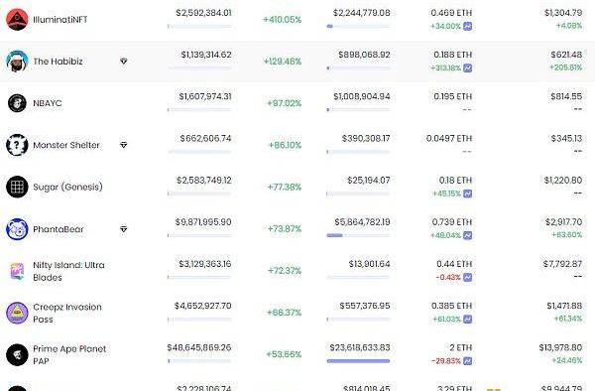Click the Prime Ape Planet volume progress bar

click(x=358, y=361)
